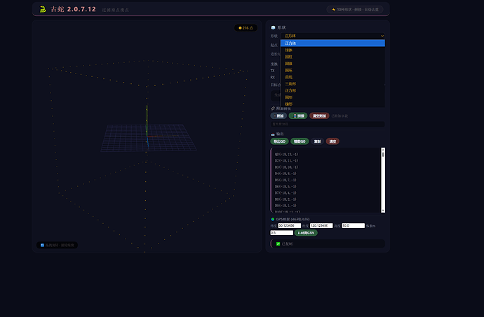Collapse the 形状 dropdown via its chevron
The width and height of the screenshot is (484, 317).
tap(382, 36)
